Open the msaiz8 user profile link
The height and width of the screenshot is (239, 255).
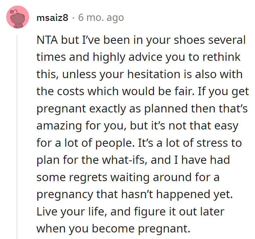pyautogui.click(x=53, y=18)
